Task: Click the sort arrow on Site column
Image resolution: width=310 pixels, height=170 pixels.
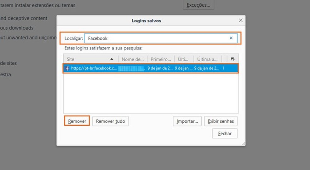Action: point(112,59)
